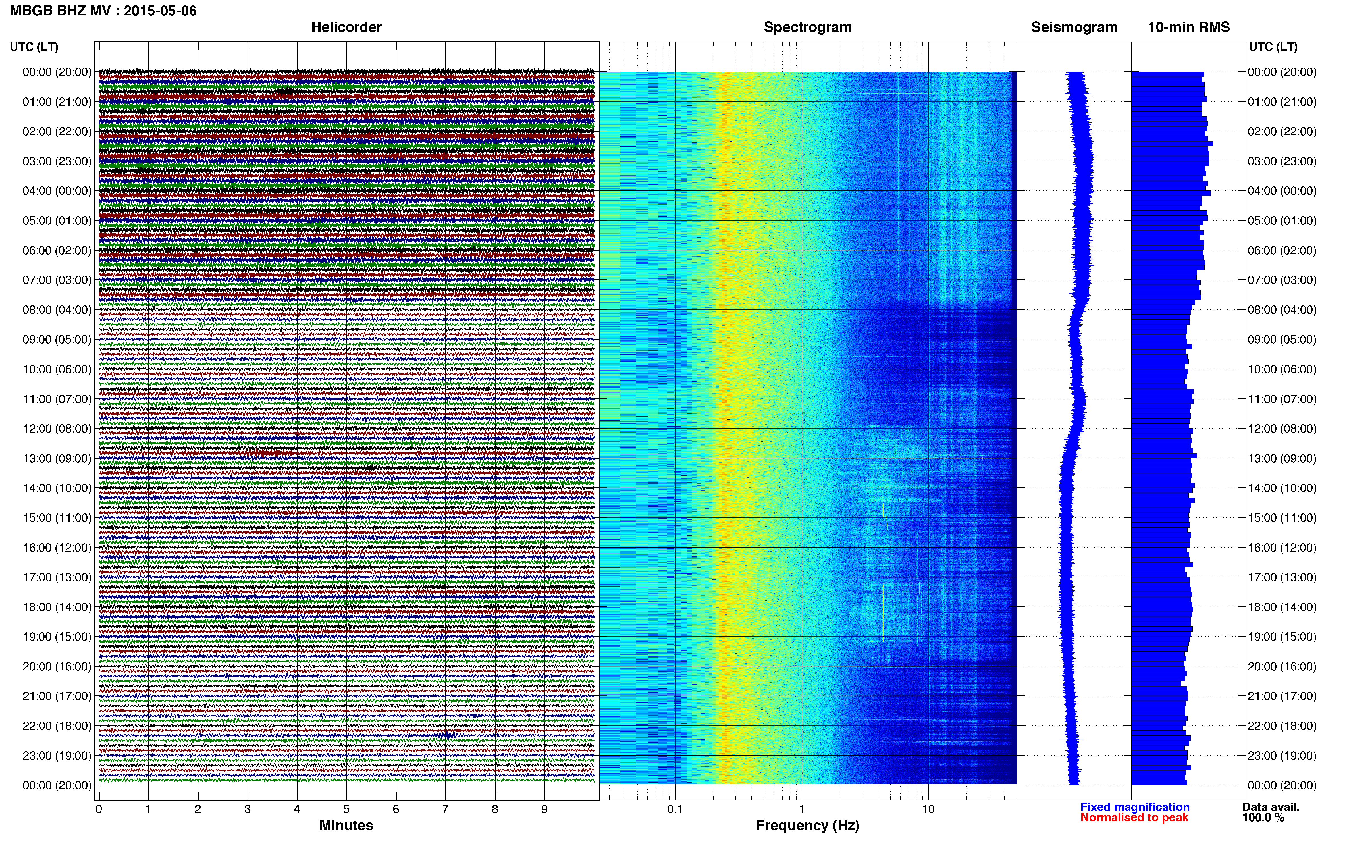Click right-side time label '01:00 (21:00)'
The width and height of the screenshot is (1347, 842).
pos(1282,101)
